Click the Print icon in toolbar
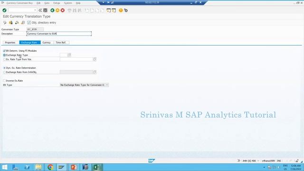The height and width of the screenshot is (171, 304). coord(70,10)
